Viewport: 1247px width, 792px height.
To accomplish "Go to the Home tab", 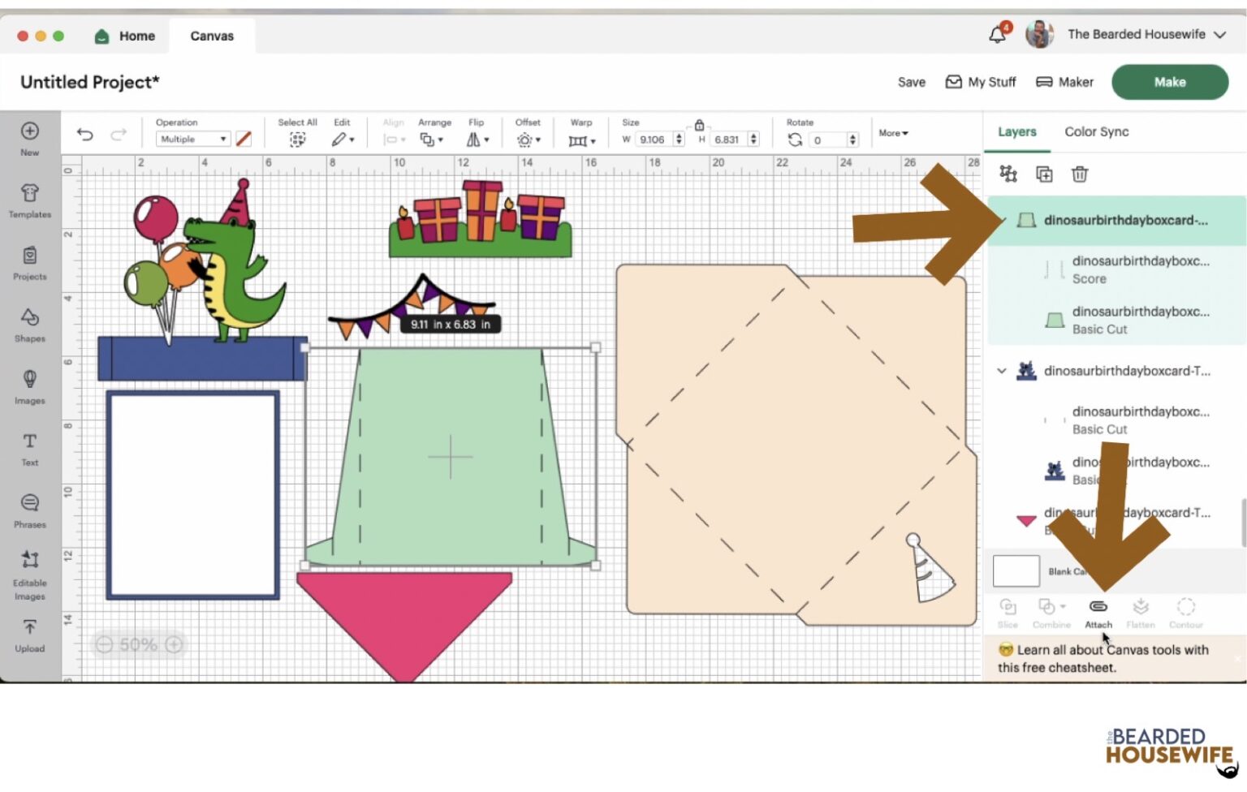I will (x=126, y=36).
